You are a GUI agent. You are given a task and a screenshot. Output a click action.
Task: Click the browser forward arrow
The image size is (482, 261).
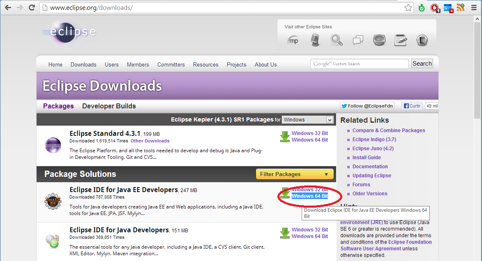[x=20, y=8]
